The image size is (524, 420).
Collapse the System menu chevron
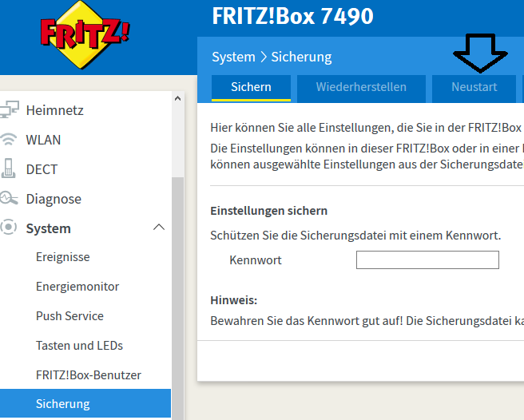pyautogui.click(x=159, y=228)
